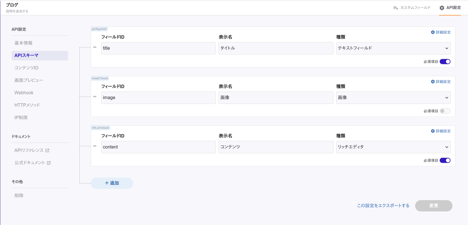Click the drag handle for image field
Image resolution: width=468 pixels, height=225 pixels.
[x=95, y=97]
